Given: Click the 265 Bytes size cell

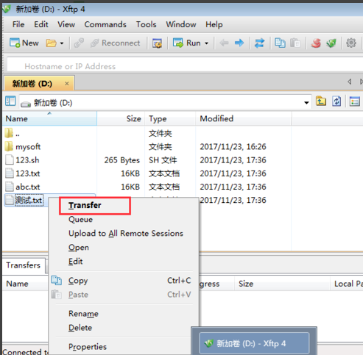Looking at the screenshot, I should pos(122,160).
